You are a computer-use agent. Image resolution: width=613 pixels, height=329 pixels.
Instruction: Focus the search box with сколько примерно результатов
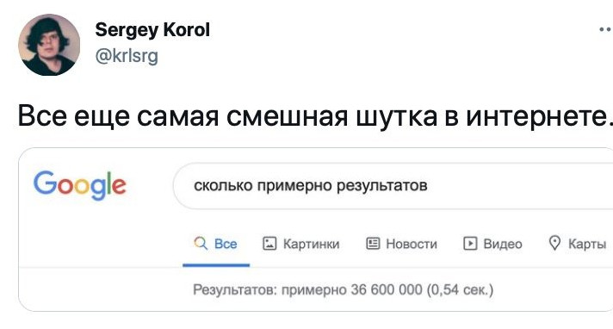[393, 186]
